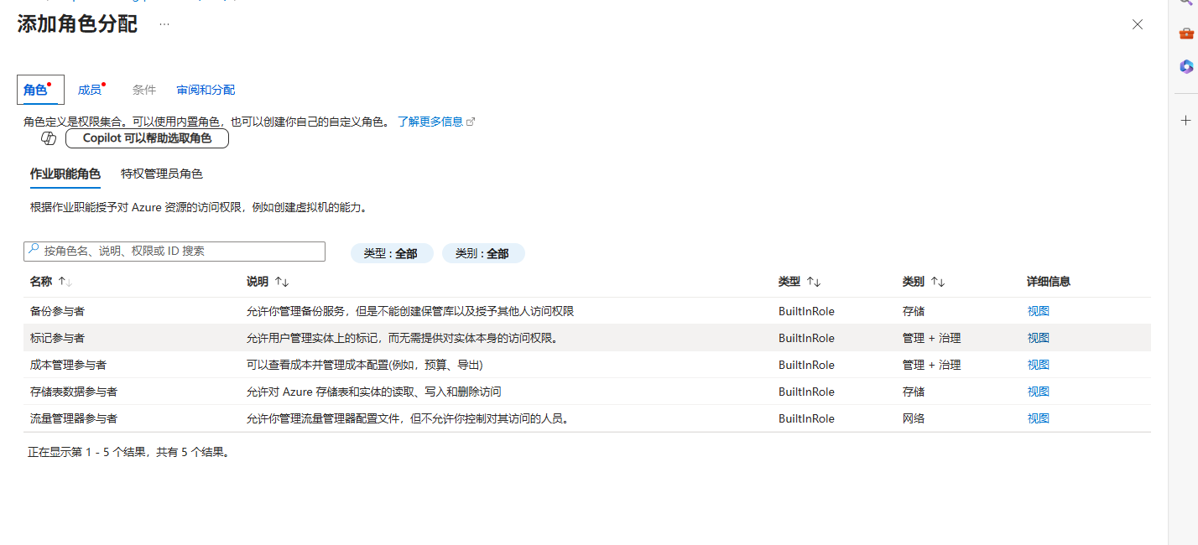Sort the table by the 名称 column arrows
This screenshot has width=1198, height=545.
click(x=65, y=282)
